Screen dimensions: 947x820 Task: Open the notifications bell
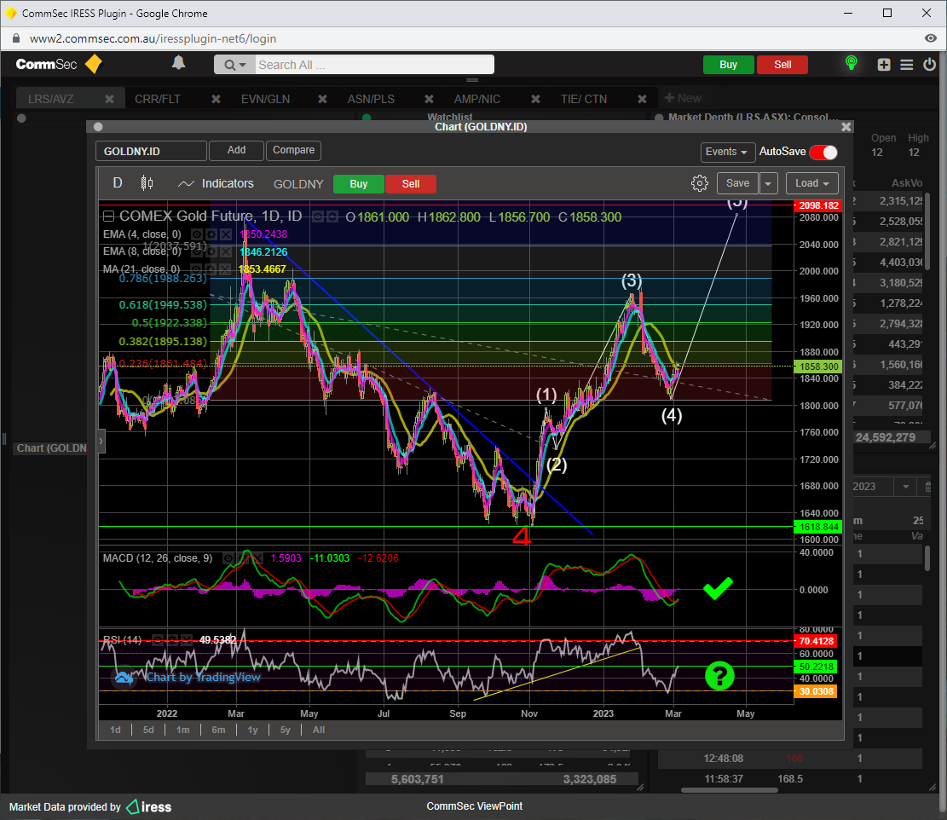(179, 63)
